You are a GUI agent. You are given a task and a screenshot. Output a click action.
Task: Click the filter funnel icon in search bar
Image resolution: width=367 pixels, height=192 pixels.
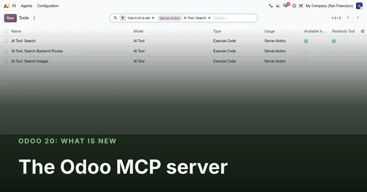tap(123, 18)
